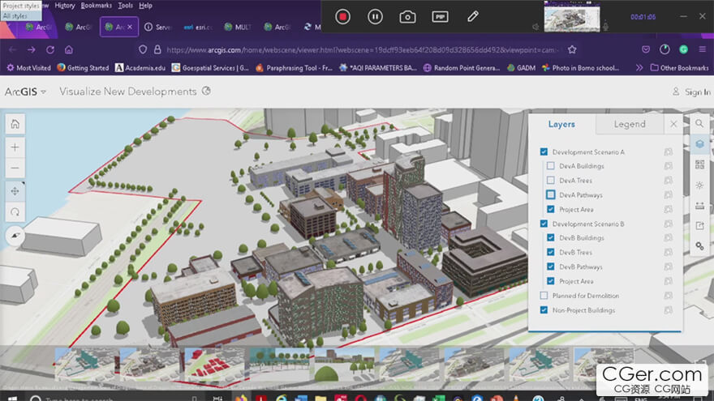Open the red demolition buildings slide thumbnail
This screenshot has width=714, height=401.
(214, 365)
